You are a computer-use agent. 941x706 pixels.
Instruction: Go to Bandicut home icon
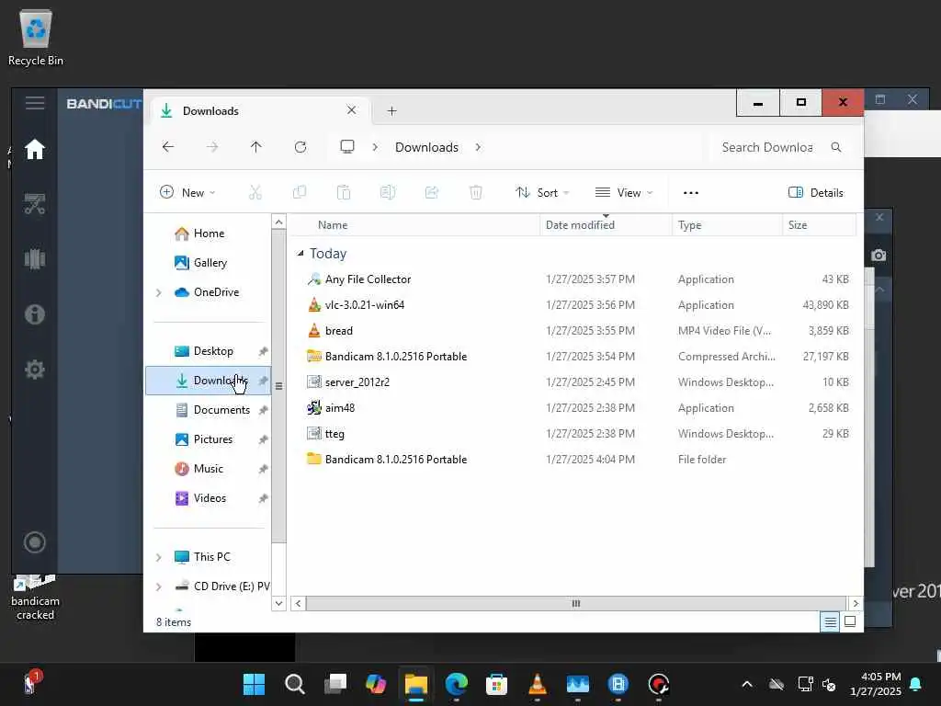click(35, 149)
